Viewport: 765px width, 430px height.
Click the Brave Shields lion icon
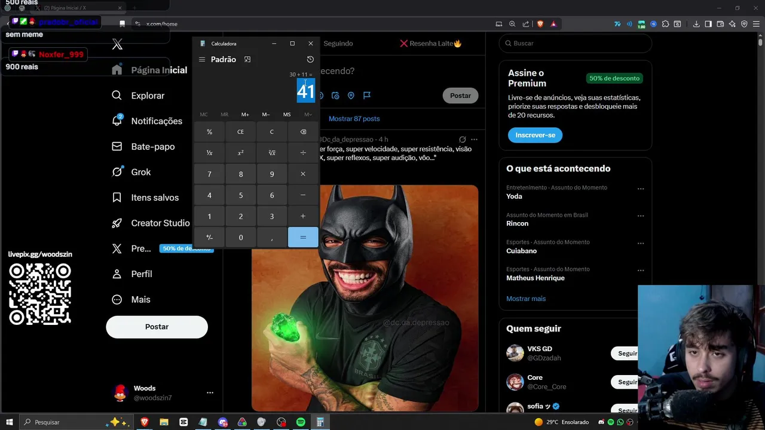(x=541, y=24)
